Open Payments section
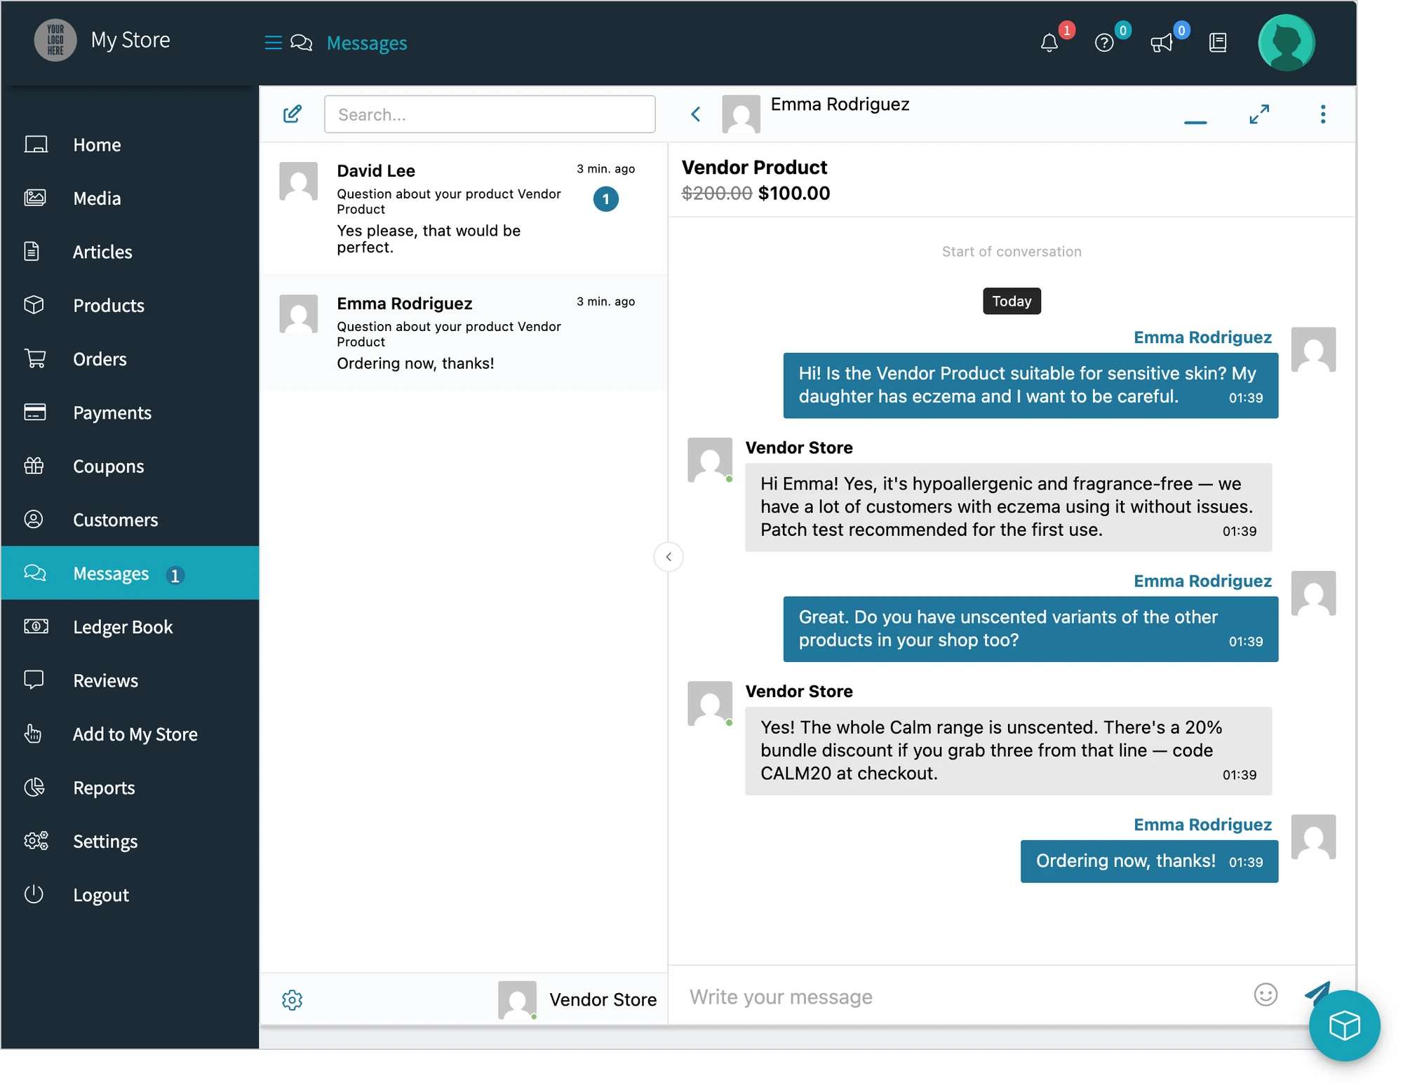Image resolution: width=1403 pixels, height=1085 pixels. [130, 412]
